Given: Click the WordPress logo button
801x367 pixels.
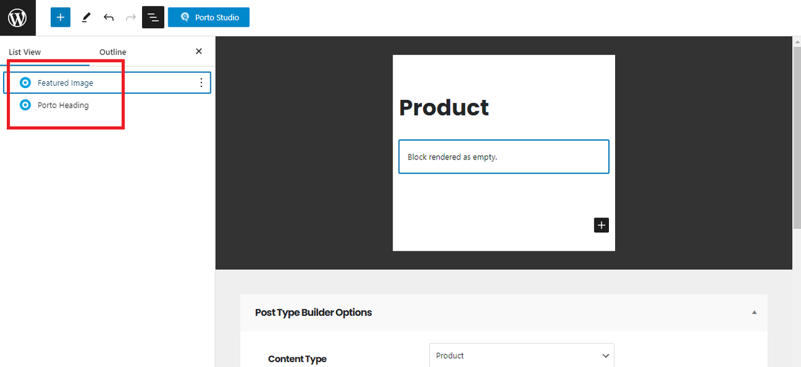Looking at the screenshot, I should [x=18, y=18].
